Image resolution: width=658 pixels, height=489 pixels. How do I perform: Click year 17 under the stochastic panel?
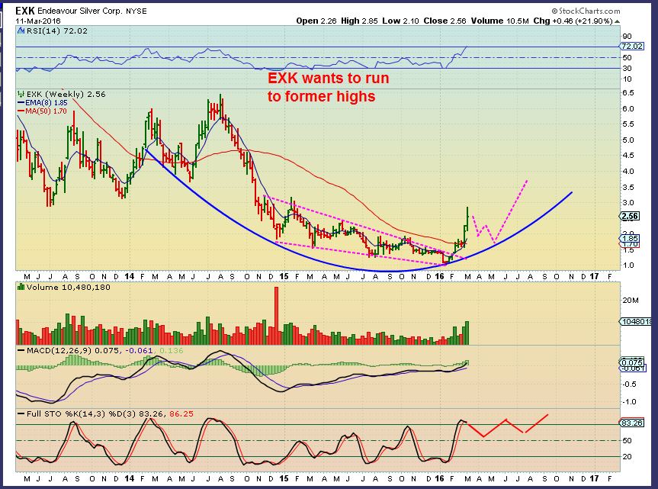[594, 478]
